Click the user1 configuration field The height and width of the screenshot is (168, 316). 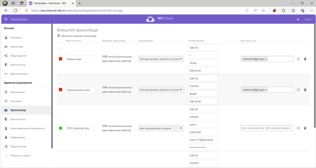[203, 124]
